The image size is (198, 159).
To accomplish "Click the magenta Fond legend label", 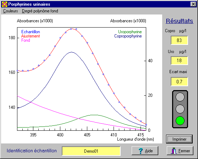I will [x=26, y=40].
